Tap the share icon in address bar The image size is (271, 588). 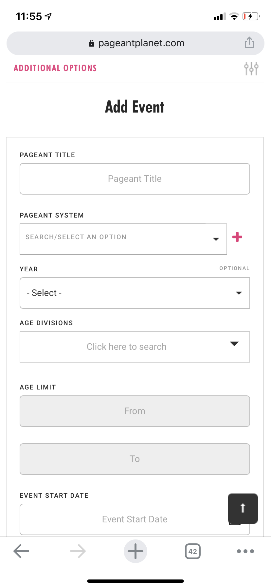[x=249, y=43]
